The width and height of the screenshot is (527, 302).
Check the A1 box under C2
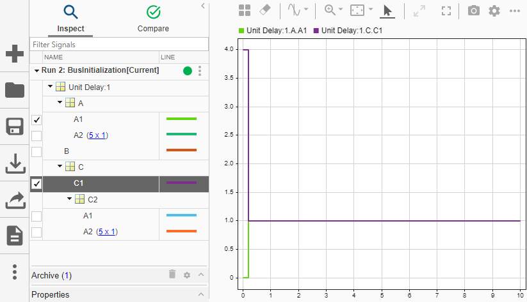(x=36, y=216)
